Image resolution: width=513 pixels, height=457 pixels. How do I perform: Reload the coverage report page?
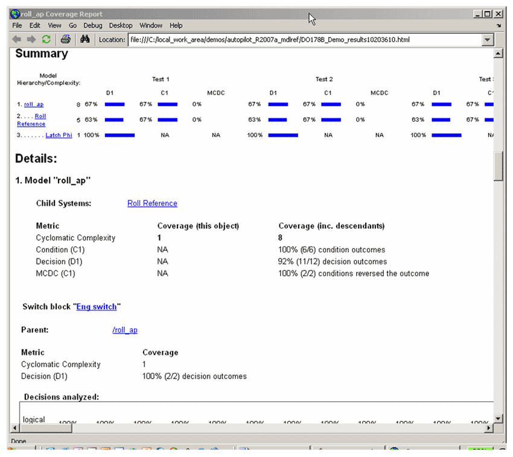(46, 39)
